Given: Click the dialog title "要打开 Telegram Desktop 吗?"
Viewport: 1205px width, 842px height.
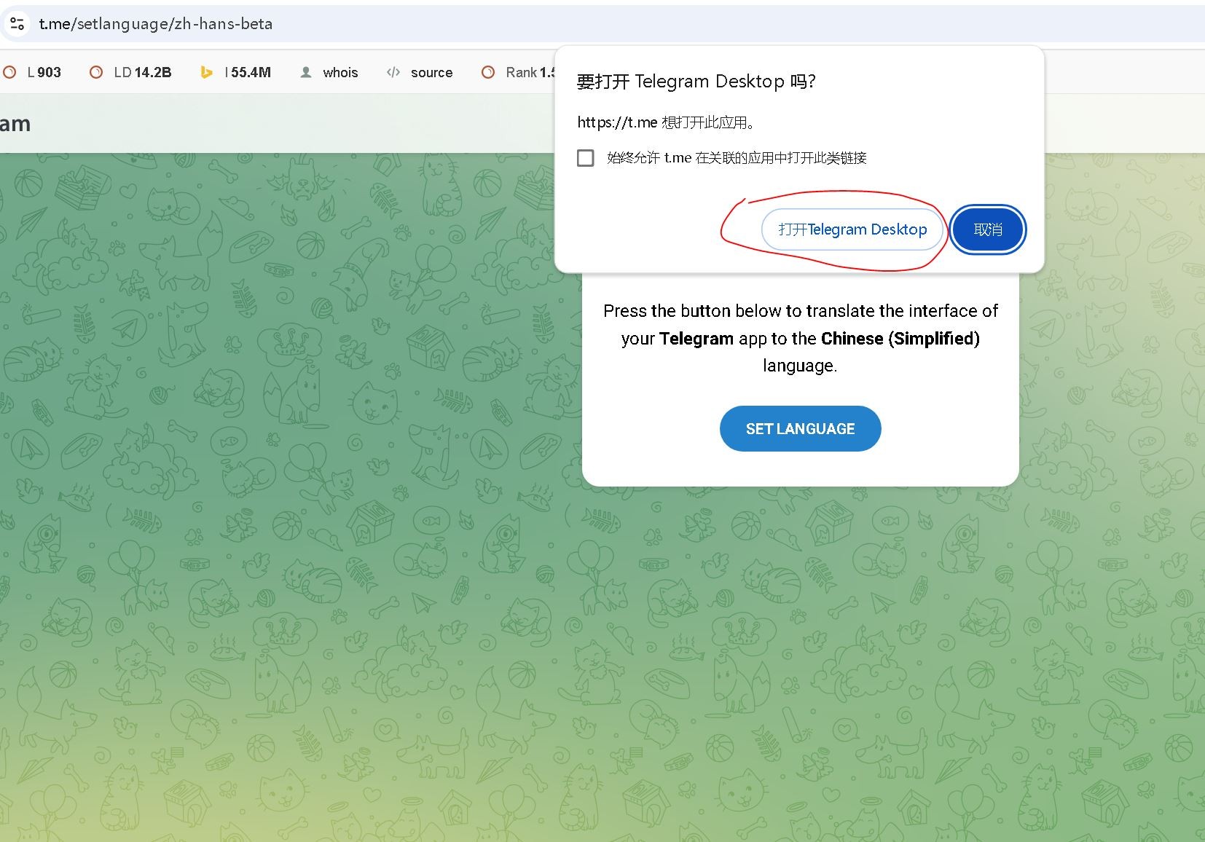Looking at the screenshot, I should point(696,81).
